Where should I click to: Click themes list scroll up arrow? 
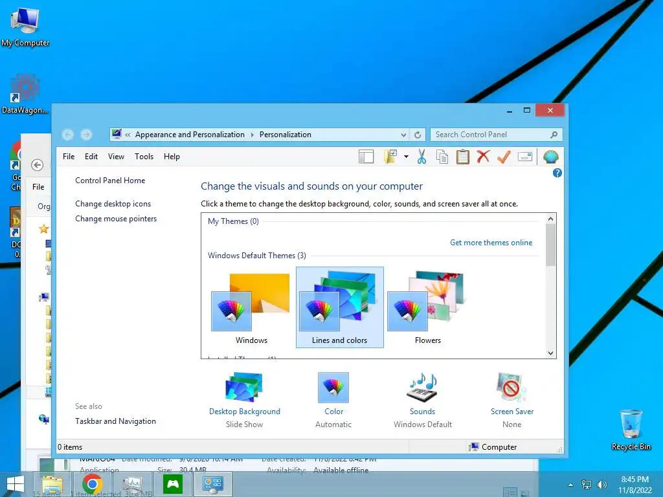click(550, 219)
